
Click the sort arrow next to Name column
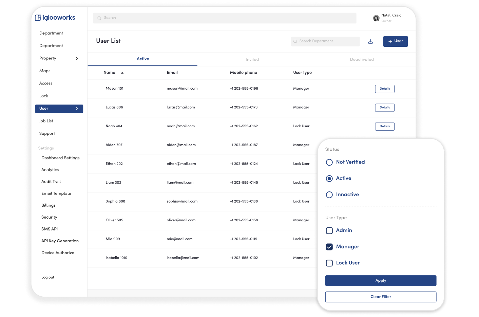(x=122, y=72)
